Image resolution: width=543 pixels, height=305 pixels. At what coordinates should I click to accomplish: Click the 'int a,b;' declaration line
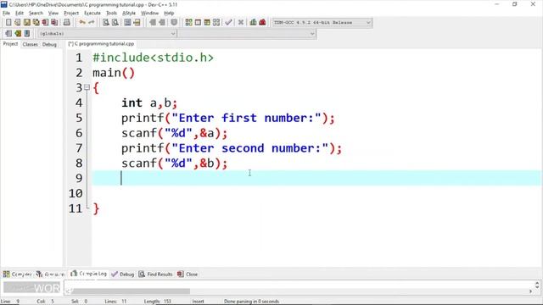point(149,103)
